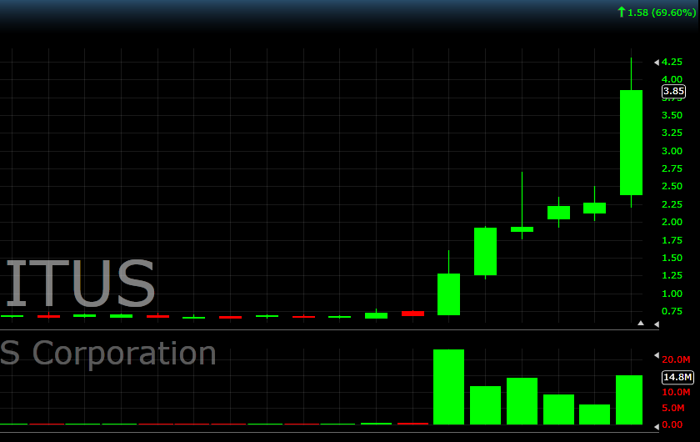Viewport: 700px width, 442px height.
Task: Click the 1.75 price axis label
Action: (672, 240)
